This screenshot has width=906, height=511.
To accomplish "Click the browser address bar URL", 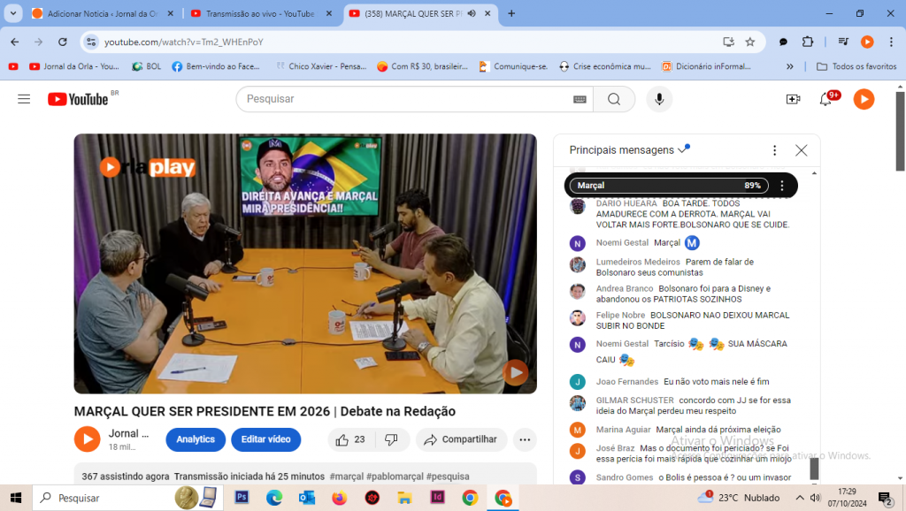I will tap(184, 42).
